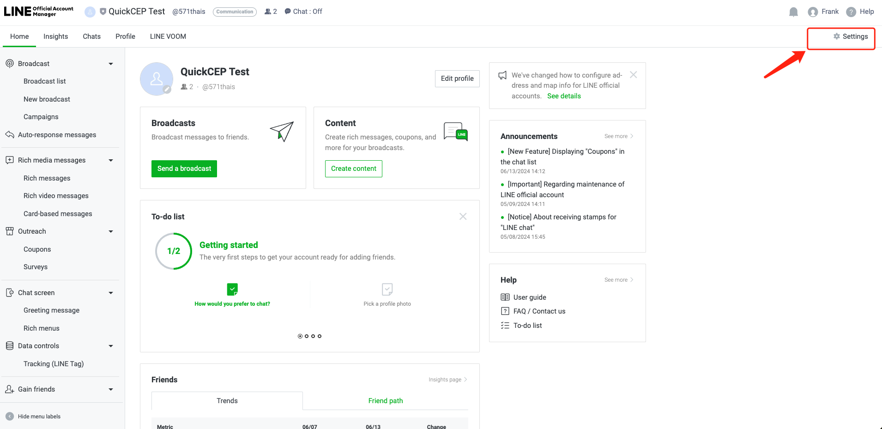882x429 pixels.
Task: Open See more in Help panel
Action: click(619, 280)
